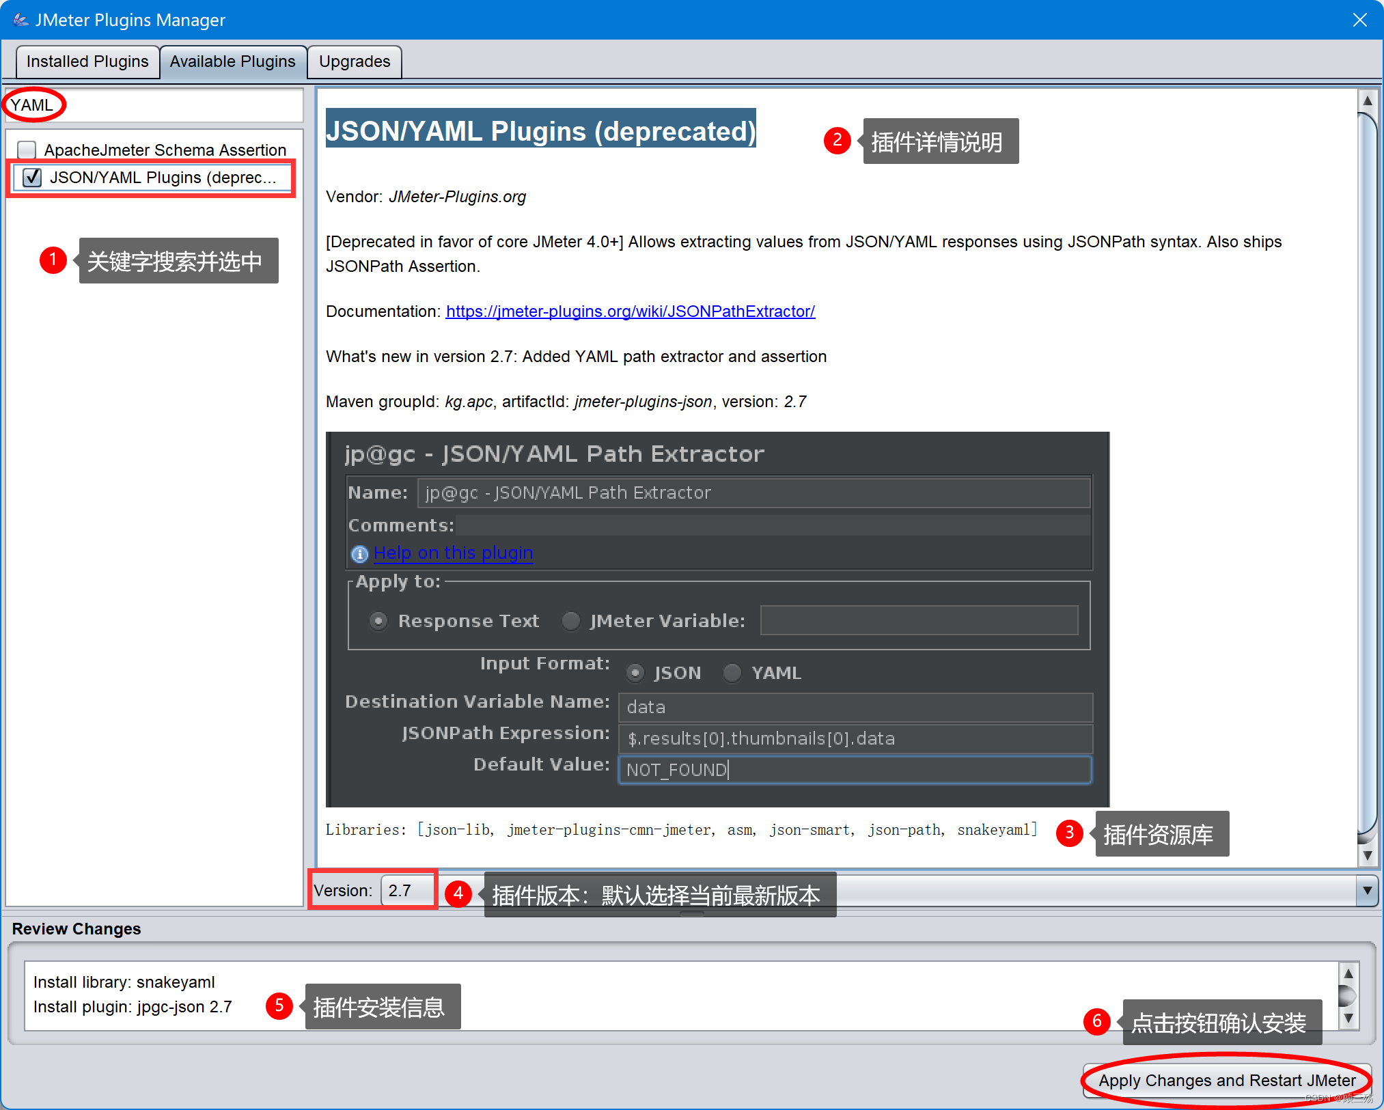Click the Destination Variable Name field

[x=854, y=707]
